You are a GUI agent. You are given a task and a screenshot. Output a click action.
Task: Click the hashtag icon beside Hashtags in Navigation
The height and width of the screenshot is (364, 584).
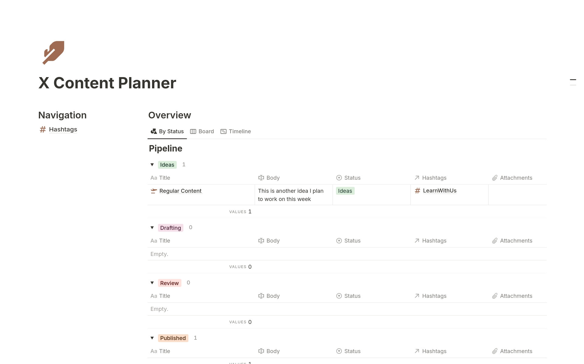point(43,130)
